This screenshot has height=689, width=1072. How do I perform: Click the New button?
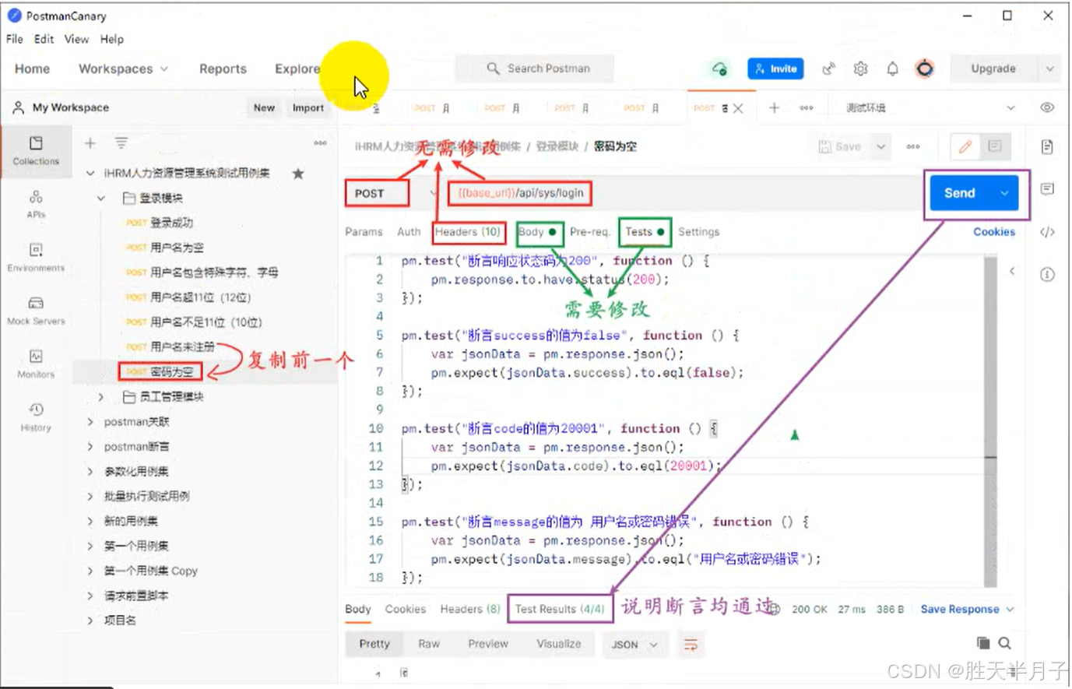point(264,107)
